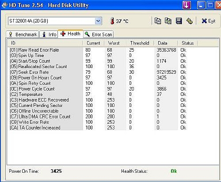This screenshot has height=182, width=221.
Task: Click the Exit button
Action: [x=209, y=21]
